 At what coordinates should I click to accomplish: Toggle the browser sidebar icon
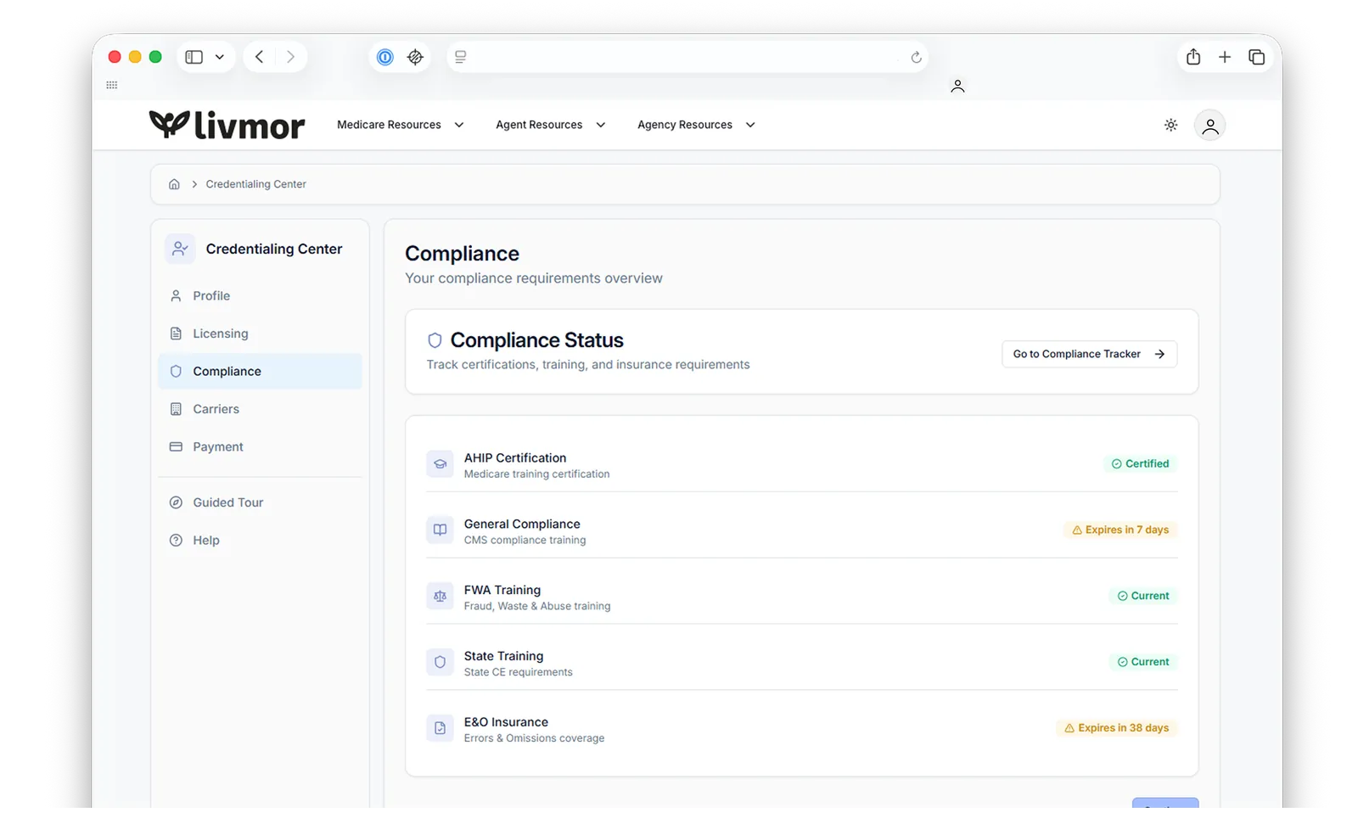[194, 57]
